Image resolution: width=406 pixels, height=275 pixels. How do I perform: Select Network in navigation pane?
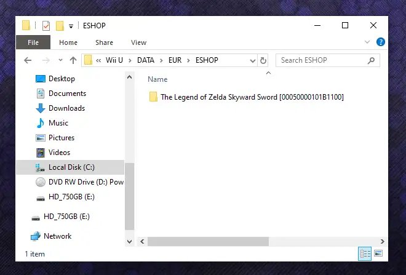point(57,236)
